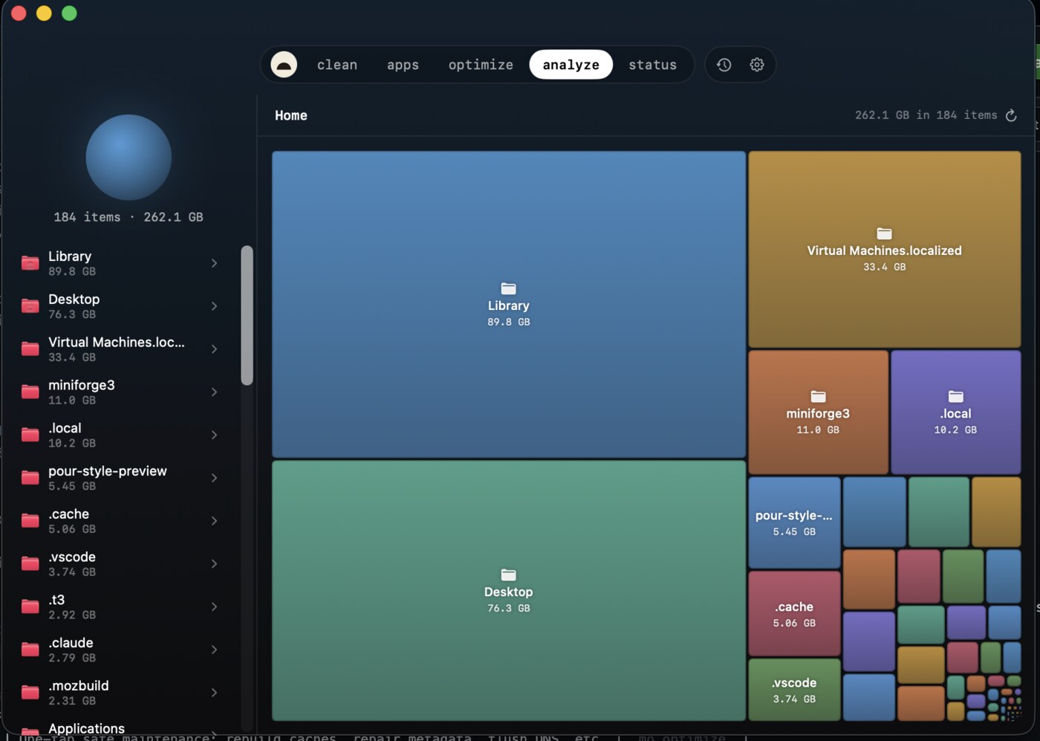Click the Library folder icon in the sidebar
Screen dimensions: 1040x741
30,262
